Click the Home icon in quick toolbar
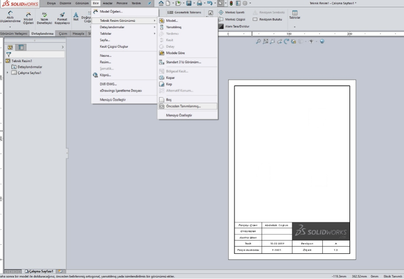The image size is (404, 279). 160,3
